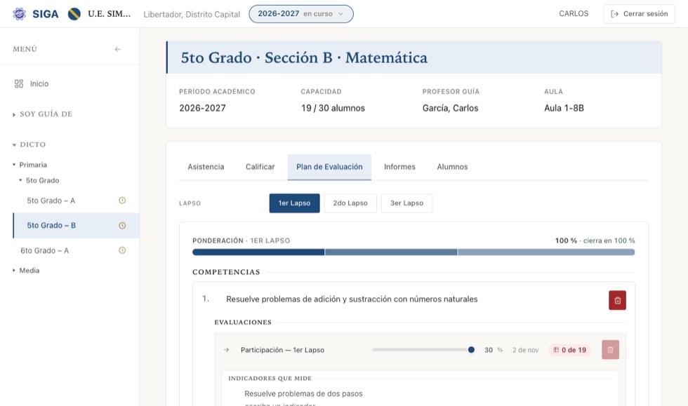Screen dimensions: 688x406
Task: Click the U.E. school crest icon
Action: pos(74,14)
